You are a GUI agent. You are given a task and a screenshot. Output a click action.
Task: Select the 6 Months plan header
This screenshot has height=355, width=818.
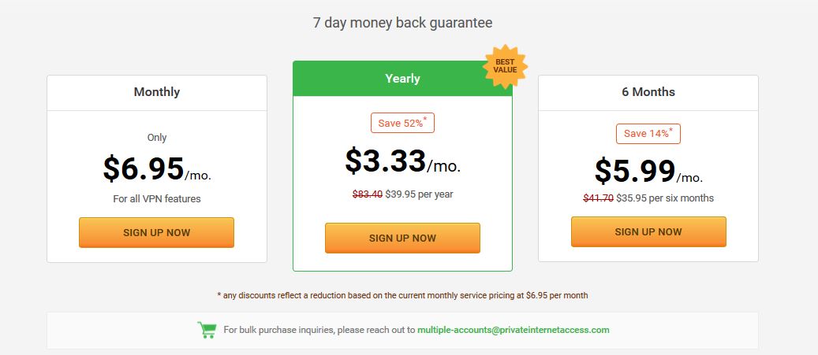(x=648, y=93)
